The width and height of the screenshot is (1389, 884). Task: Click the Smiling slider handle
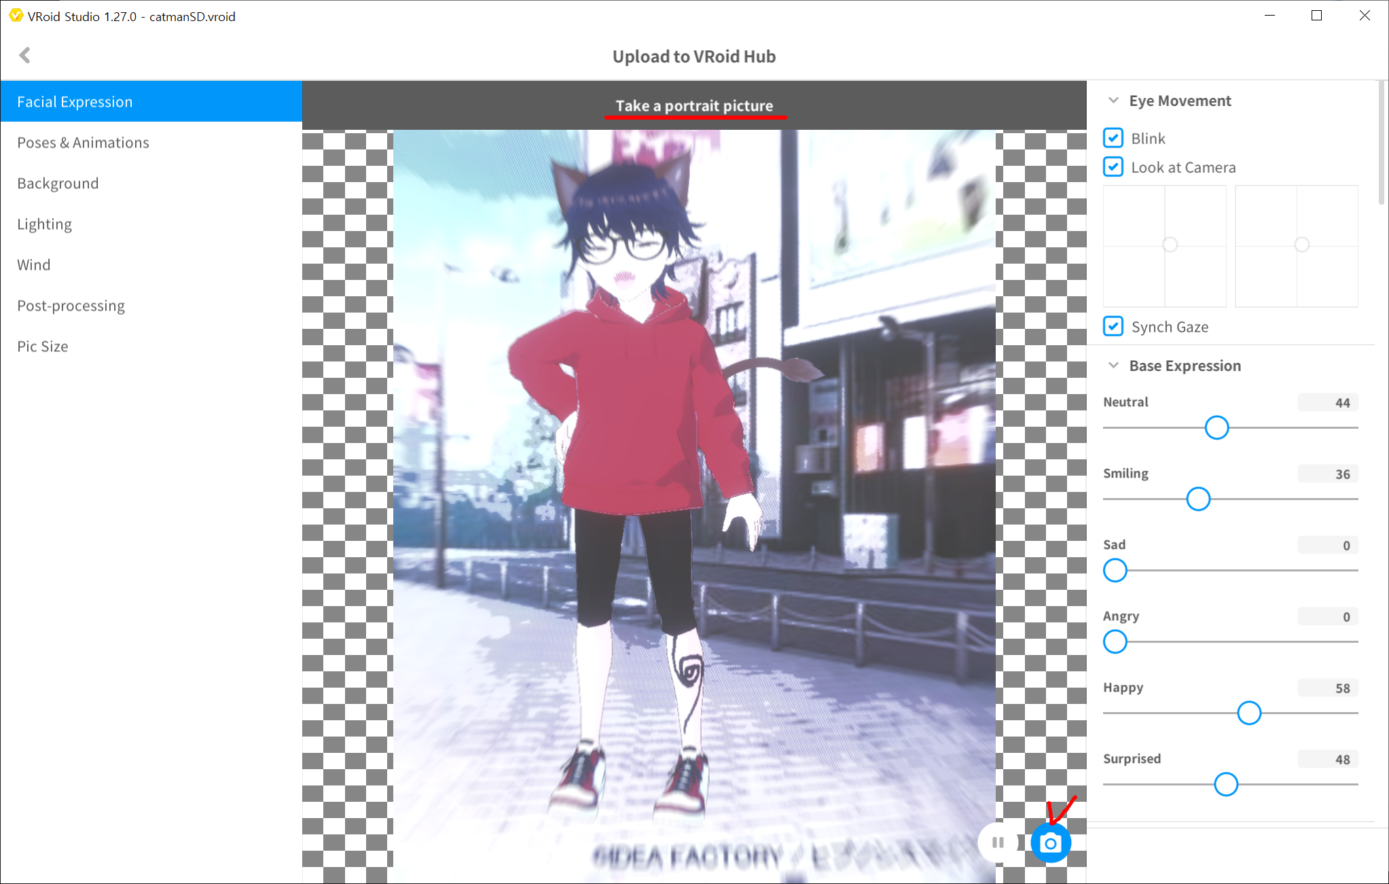point(1198,499)
